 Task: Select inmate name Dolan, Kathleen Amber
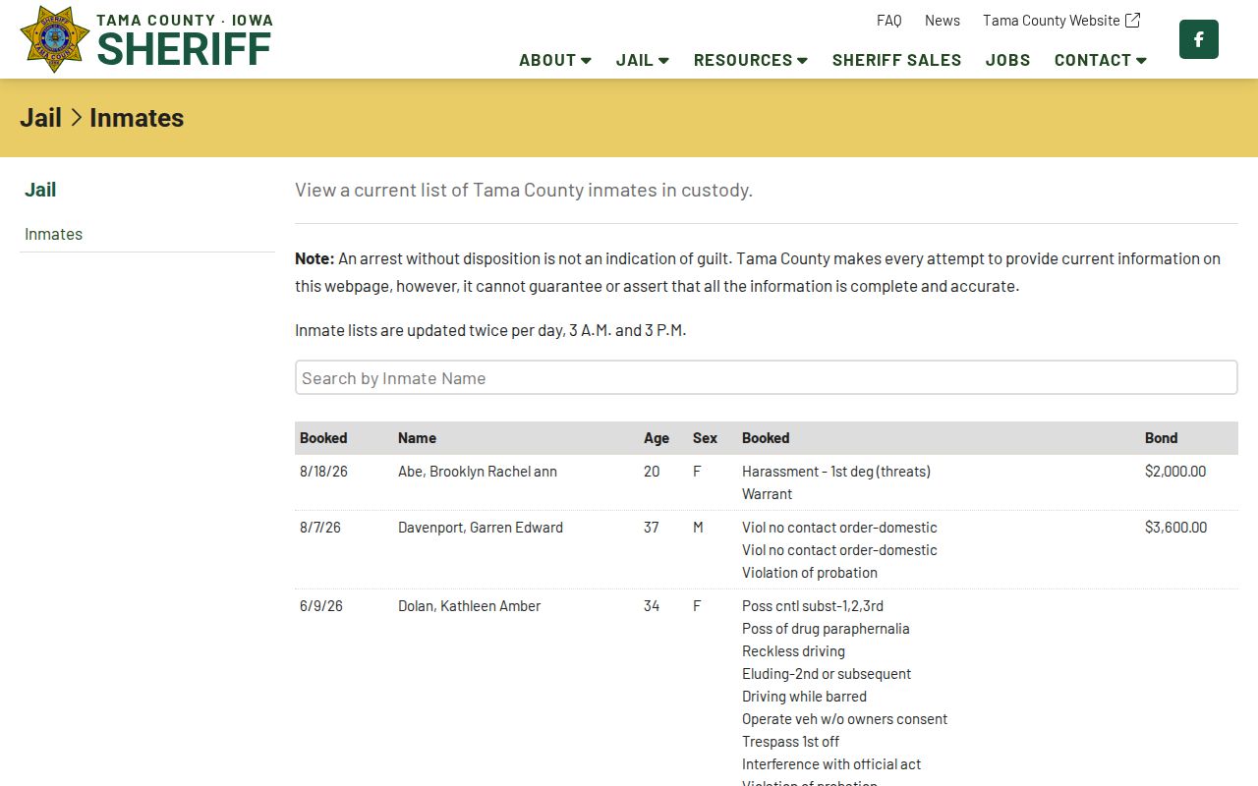point(470,606)
